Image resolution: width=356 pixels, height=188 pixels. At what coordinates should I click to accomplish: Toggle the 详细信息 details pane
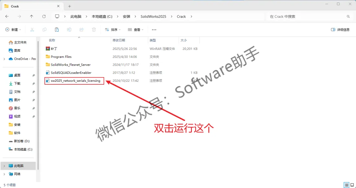coord(340,30)
